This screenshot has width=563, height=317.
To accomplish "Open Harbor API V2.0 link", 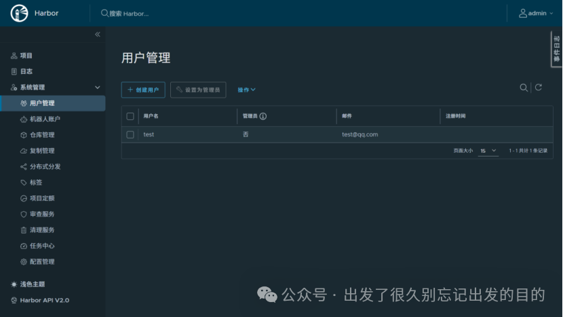I will coord(45,300).
